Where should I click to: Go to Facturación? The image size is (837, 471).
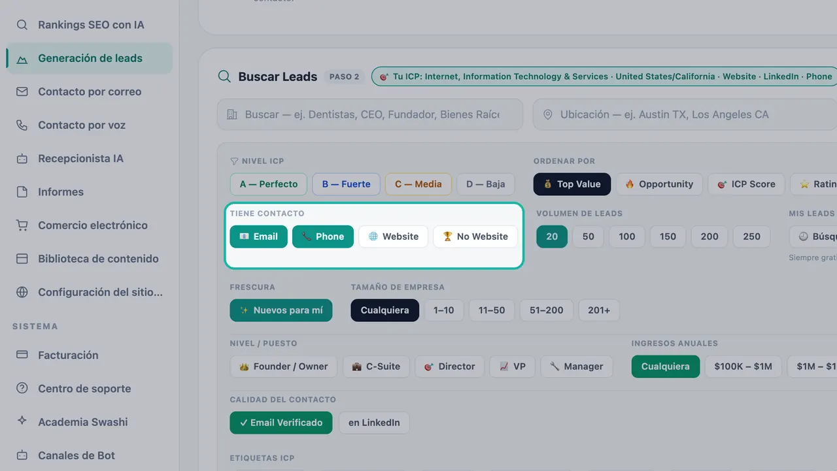point(90,355)
